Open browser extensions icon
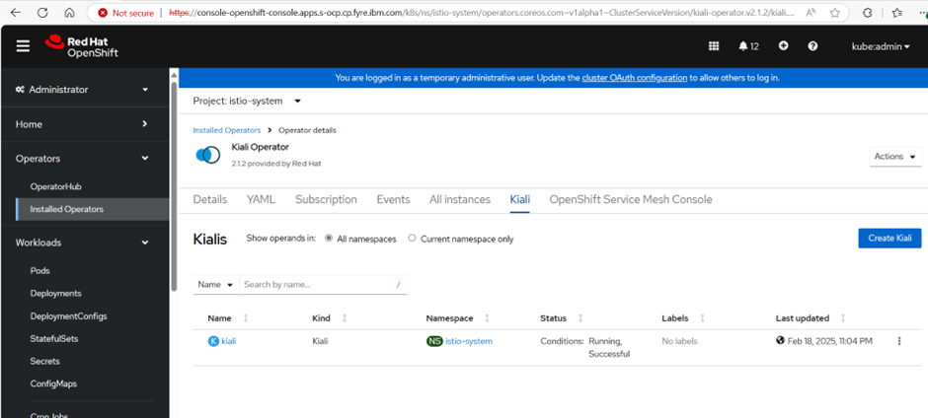This screenshot has height=418, width=928. (x=868, y=13)
